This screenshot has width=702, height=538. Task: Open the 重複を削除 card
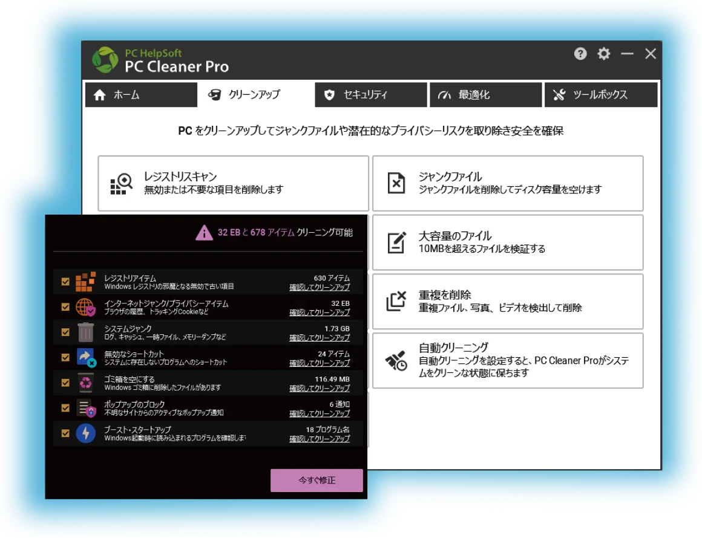tap(508, 302)
